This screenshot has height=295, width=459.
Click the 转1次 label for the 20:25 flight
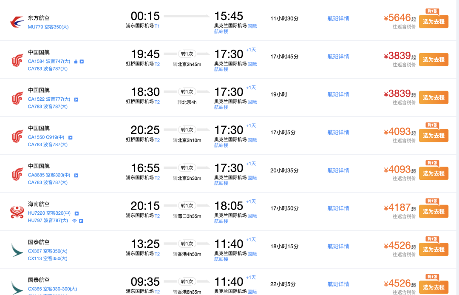(187, 130)
